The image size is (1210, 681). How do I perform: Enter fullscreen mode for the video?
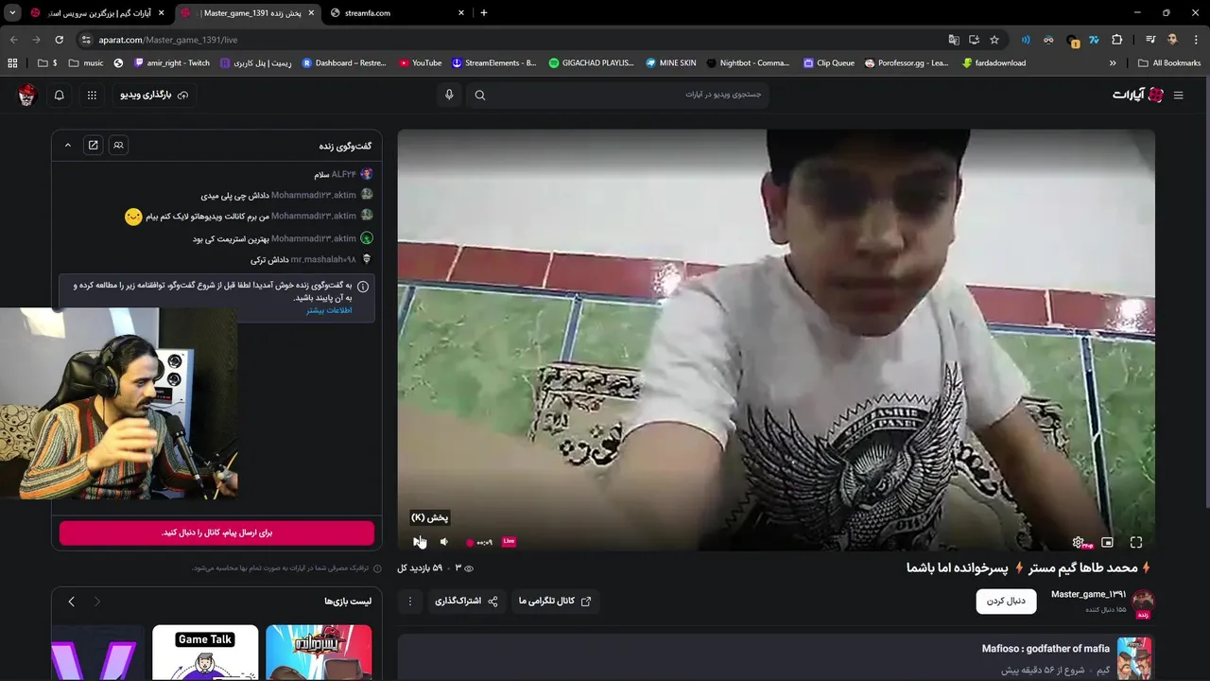pyautogui.click(x=1136, y=542)
